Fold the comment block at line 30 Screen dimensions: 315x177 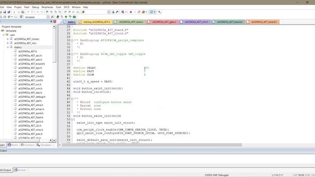point(72,40)
